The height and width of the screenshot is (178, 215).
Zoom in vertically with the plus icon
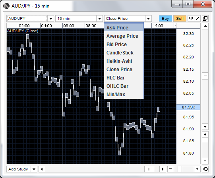tap(205, 134)
